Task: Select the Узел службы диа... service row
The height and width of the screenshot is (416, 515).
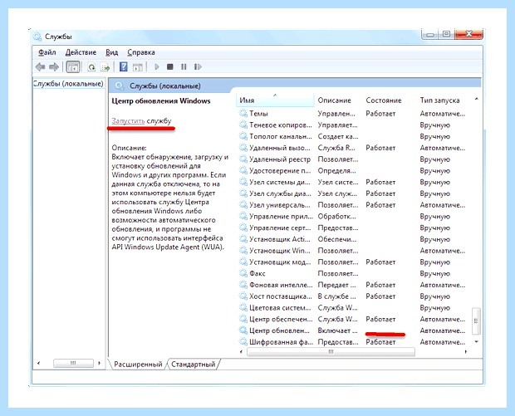Action: pyautogui.click(x=353, y=193)
